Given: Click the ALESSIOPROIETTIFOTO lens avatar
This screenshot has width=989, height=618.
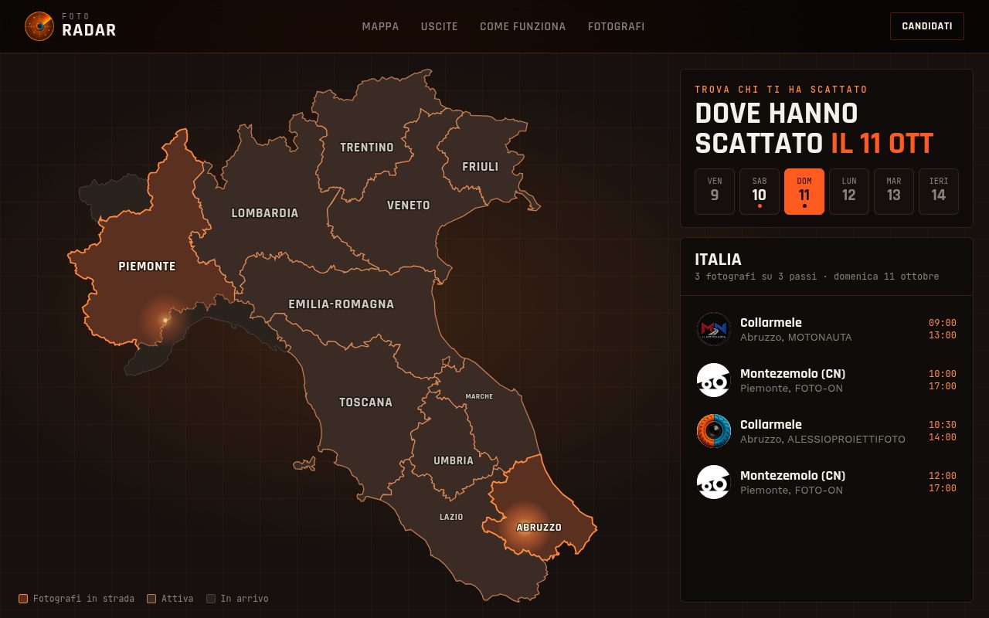Looking at the screenshot, I should pyautogui.click(x=714, y=431).
